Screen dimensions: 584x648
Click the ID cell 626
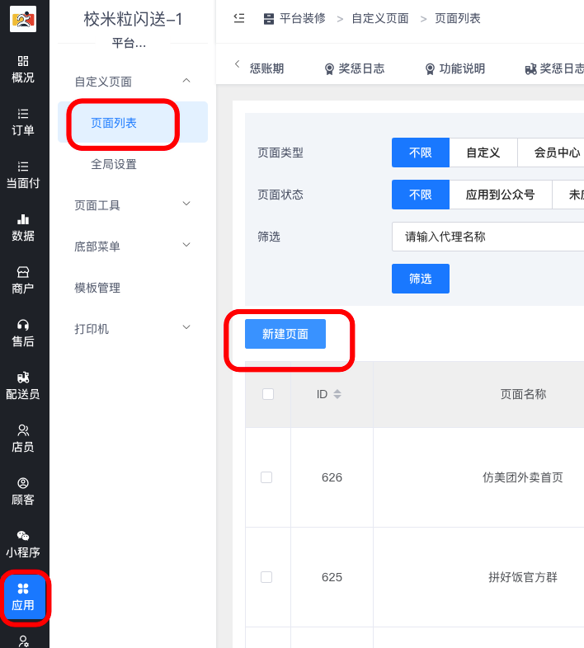tap(332, 477)
